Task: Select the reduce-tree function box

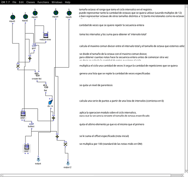Action: click(46, 35)
